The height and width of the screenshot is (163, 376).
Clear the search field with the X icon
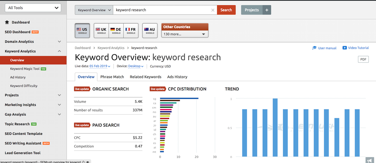coord(213,10)
